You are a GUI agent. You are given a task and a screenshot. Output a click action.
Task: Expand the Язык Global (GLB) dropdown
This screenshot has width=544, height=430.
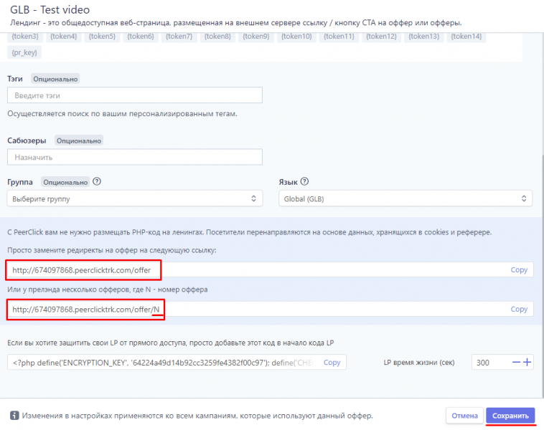[x=405, y=198]
